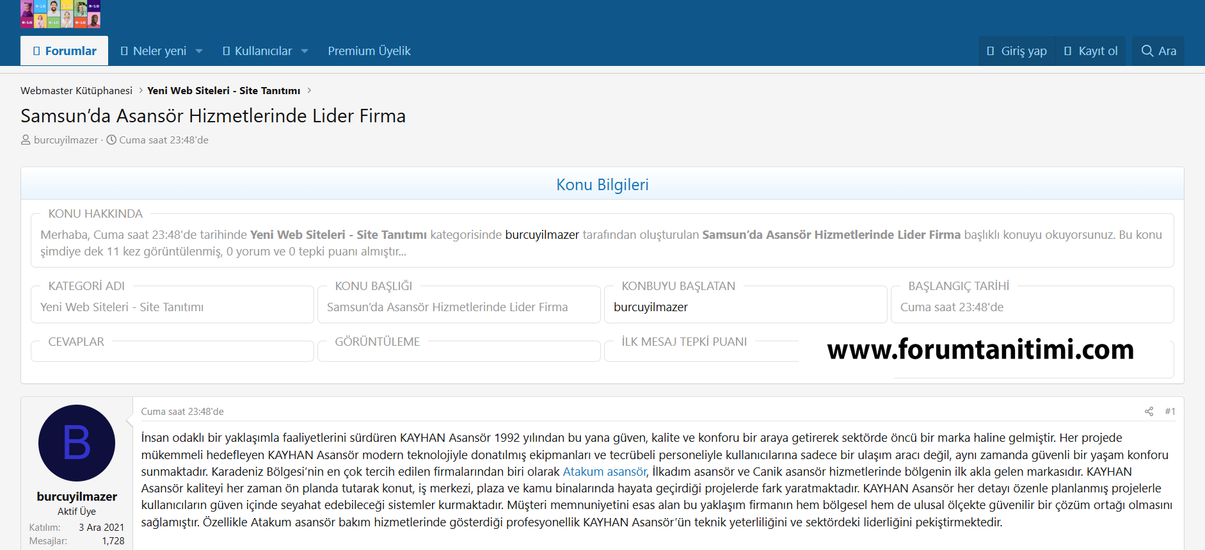The height and width of the screenshot is (550, 1205).
Task: Open the Forumlar tab
Action: tap(65, 51)
